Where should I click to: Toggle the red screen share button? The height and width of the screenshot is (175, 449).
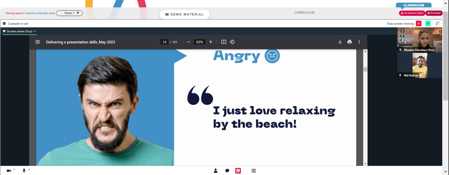pyautogui.click(x=238, y=171)
